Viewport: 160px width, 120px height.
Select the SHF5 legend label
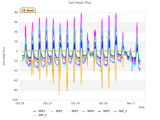pyautogui.click(x=106, y=111)
